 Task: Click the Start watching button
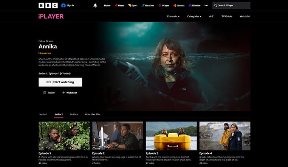60,82
